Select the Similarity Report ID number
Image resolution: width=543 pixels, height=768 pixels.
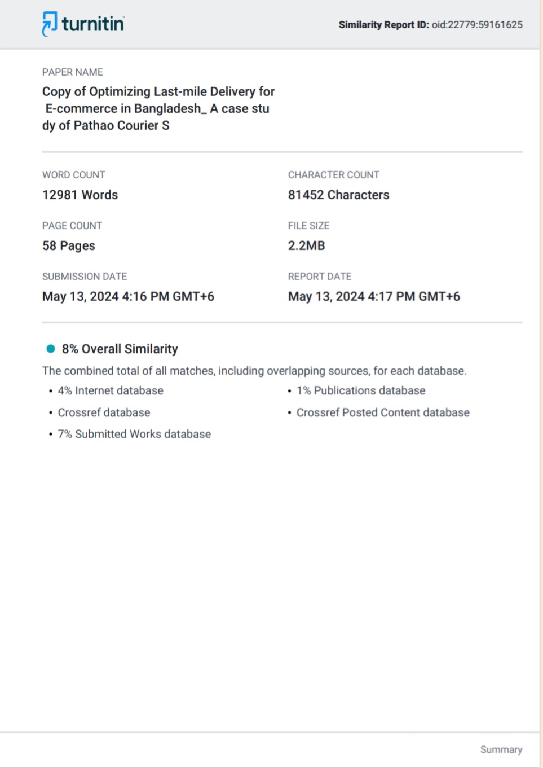tap(477, 25)
